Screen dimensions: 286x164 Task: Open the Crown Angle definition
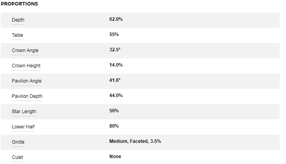click(25, 50)
